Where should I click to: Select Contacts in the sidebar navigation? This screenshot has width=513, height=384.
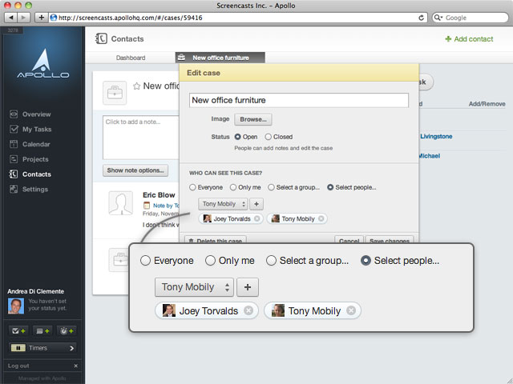(x=30, y=174)
